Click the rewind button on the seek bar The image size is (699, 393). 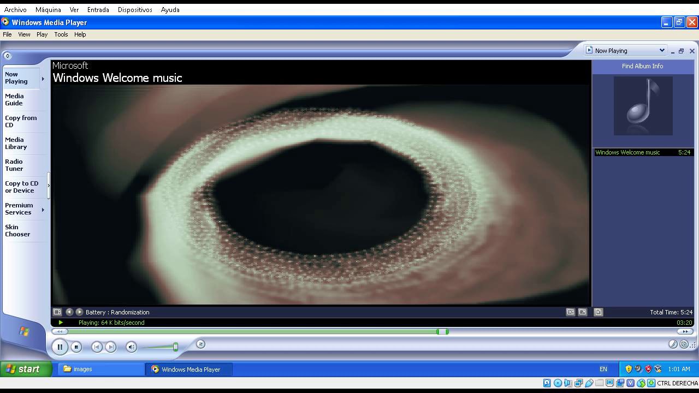tap(60, 331)
